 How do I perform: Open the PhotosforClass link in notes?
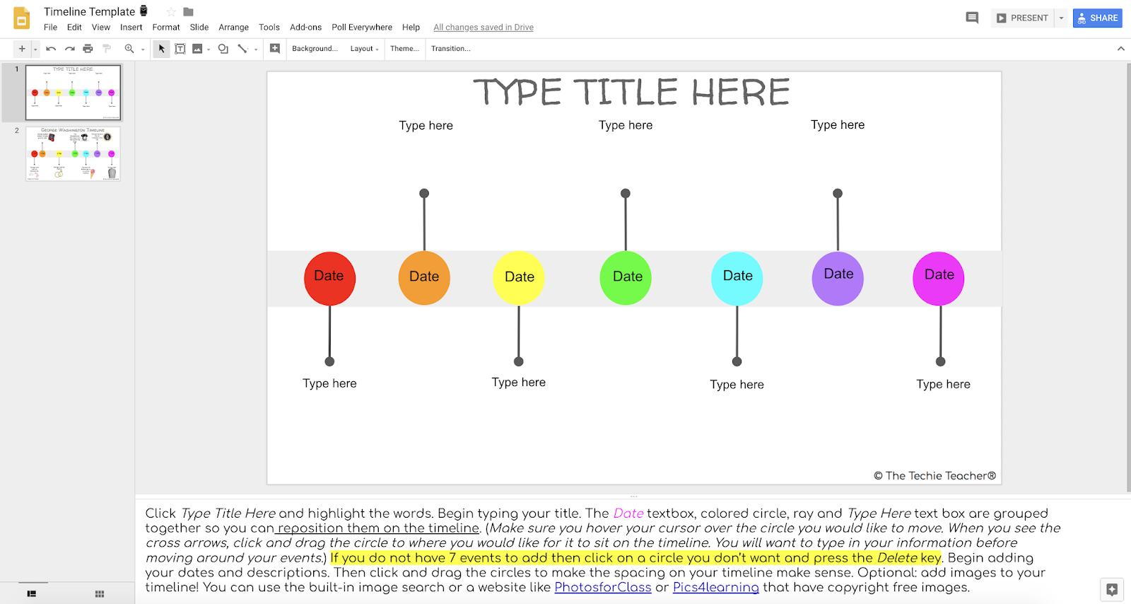pyautogui.click(x=603, y=588)
